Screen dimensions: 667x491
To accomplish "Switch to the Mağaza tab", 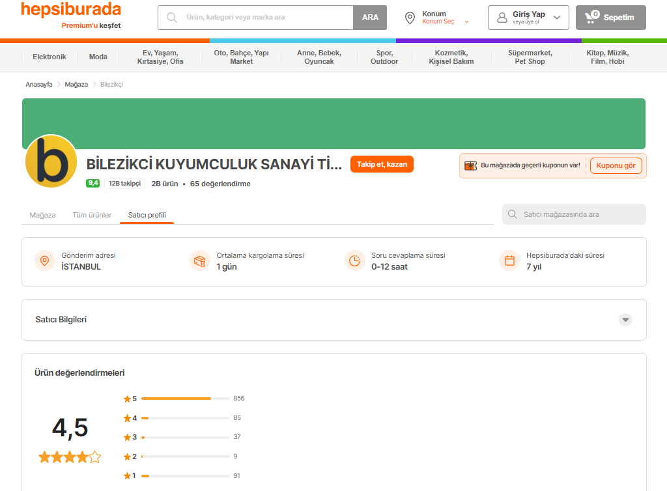I will [x=42, y=215].
